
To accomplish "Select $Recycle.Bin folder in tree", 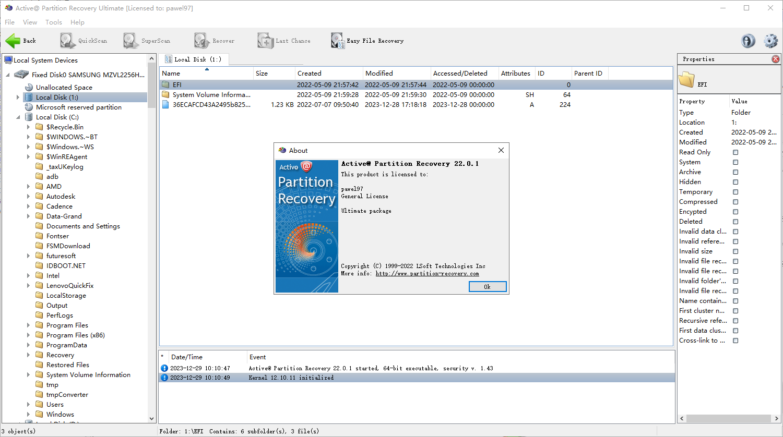I will point(65,127).
